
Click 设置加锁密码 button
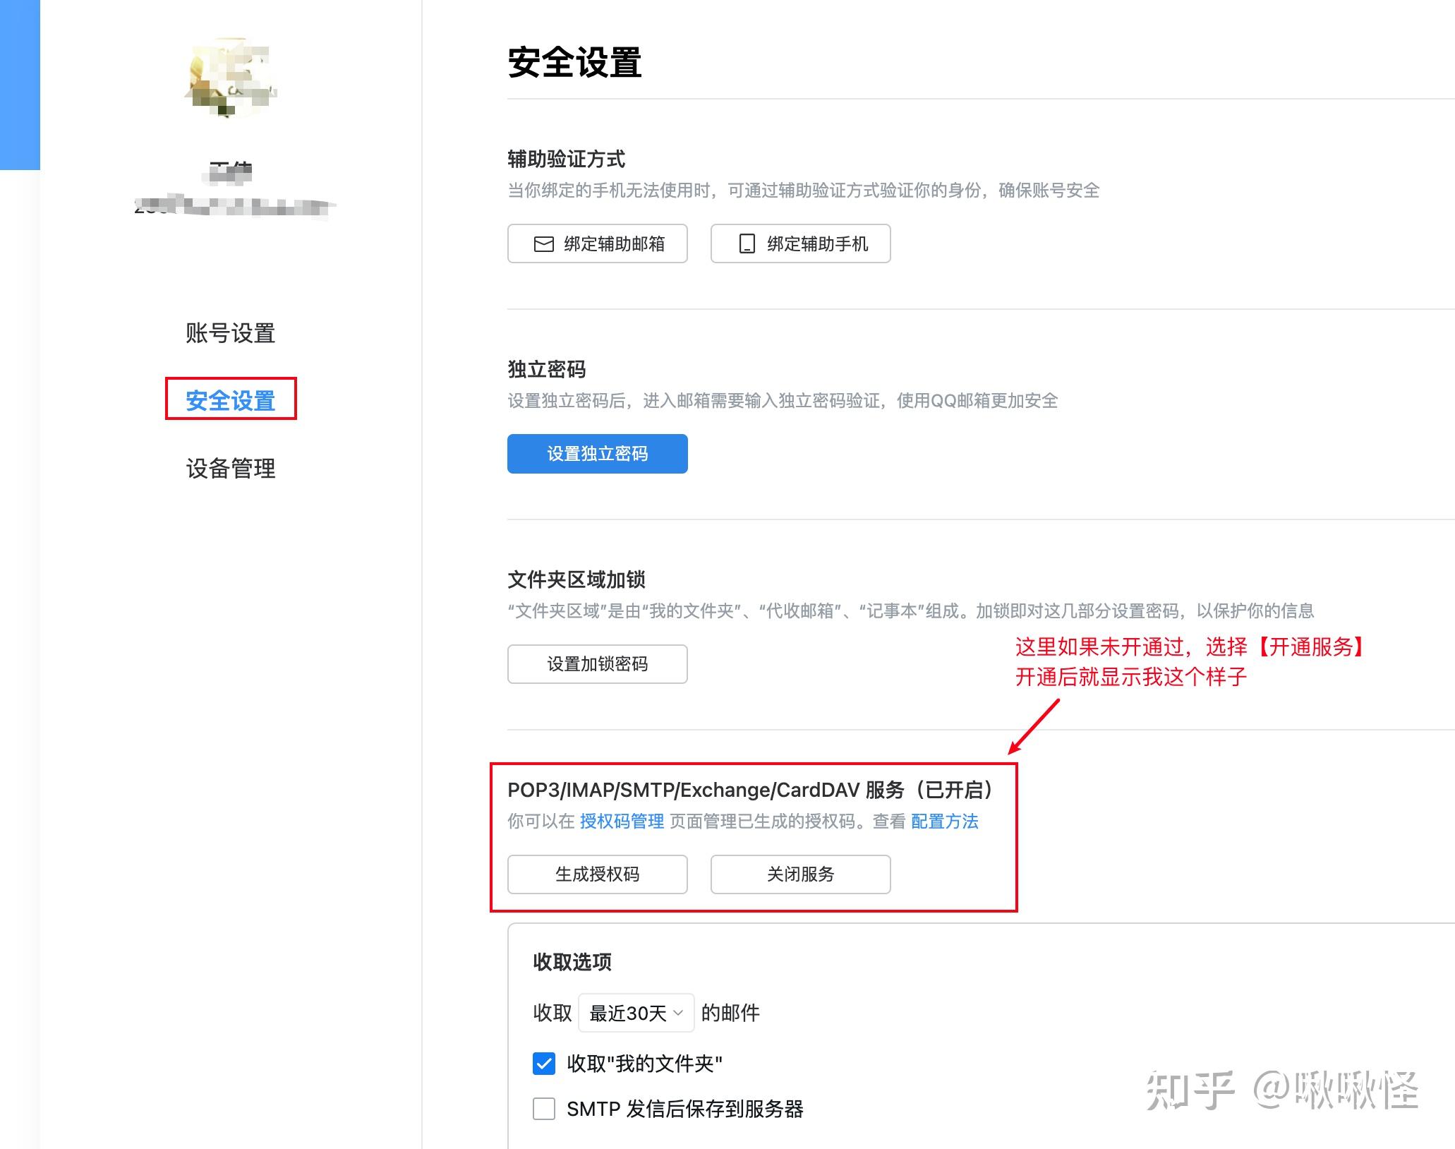coord(597,664)
